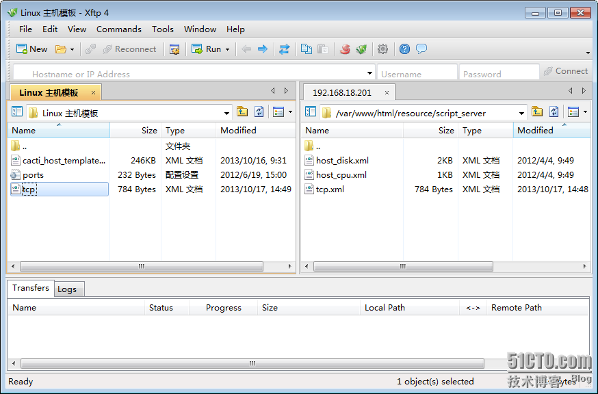Click the speech bubble feedback icon
This screenshot has height=394, width=598.
coord(421,49)
